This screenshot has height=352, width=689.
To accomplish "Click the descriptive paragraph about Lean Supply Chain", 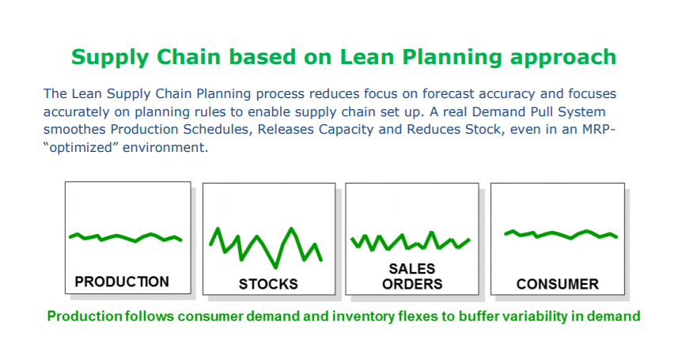I will [x=330, y=120].
